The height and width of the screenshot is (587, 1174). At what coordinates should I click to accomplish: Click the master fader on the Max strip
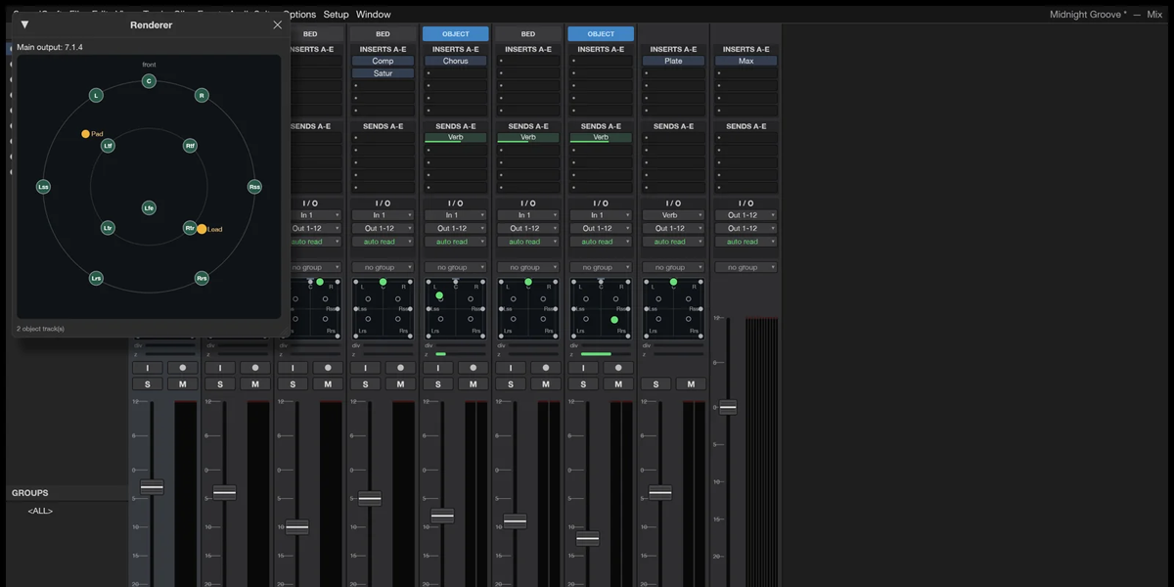pyautogui.click(x=727, y=407)
